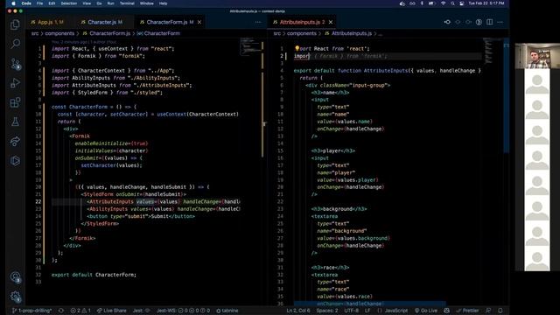Click the Jest-WS status bar item
Image resolution: width=560 pixels, height=315 pixels.
[x=183, y=311]
